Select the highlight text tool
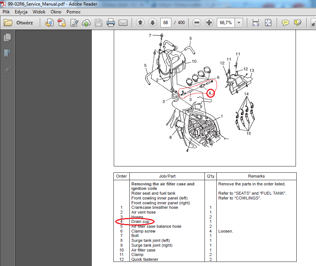The image size is (316, 266). coord(297,23)
